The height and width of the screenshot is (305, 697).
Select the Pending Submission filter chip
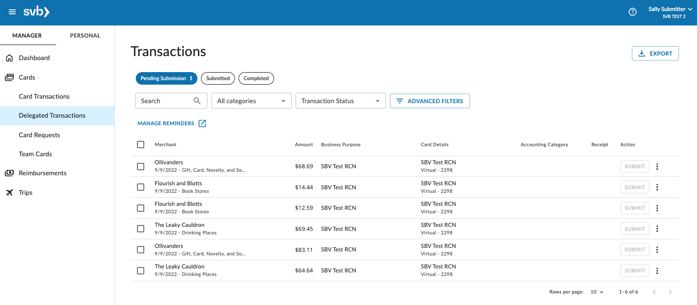click(x=166, y=78)
